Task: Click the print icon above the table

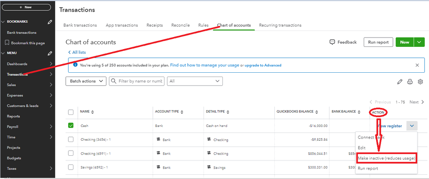Action: pos(410,82)
